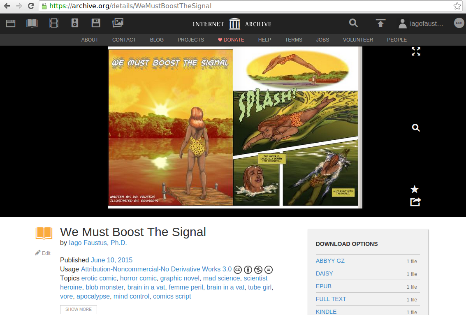
Task: Click the Upload arrow icon
Action: click(x=380, y=23)
